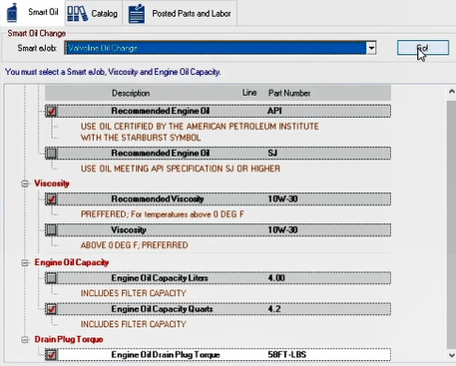Open the Smart eJob dropdown arrow
Image resolution: width=456 pixels, height=366 pixels.
tap(371, 48)
